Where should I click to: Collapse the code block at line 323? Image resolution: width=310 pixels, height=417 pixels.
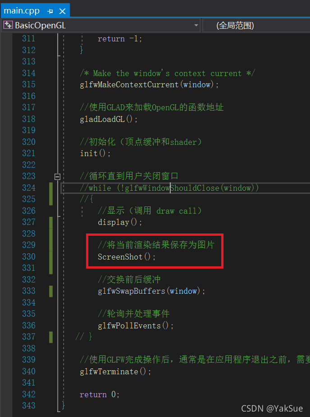point(57,177)
